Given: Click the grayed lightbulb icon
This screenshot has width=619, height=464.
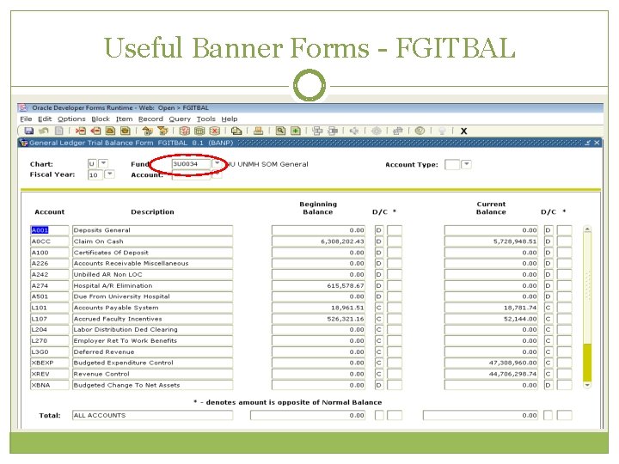Looking at the screenshot, I should coord(442,131).
